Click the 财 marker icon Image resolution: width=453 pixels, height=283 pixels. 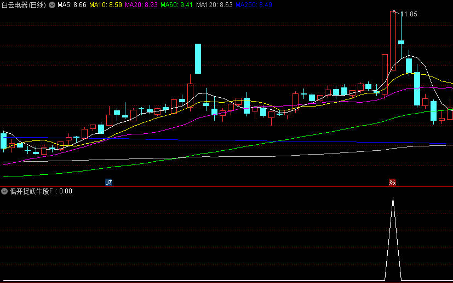[x=108, y=182]
